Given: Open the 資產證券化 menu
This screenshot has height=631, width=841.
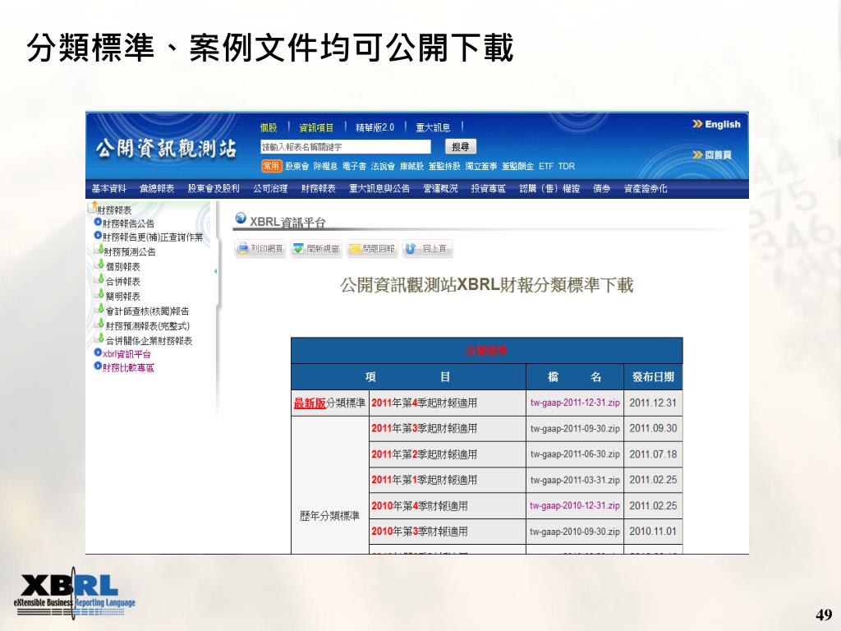Looking at the screenshot, I should pyautogui.click(x=646, y=188).
